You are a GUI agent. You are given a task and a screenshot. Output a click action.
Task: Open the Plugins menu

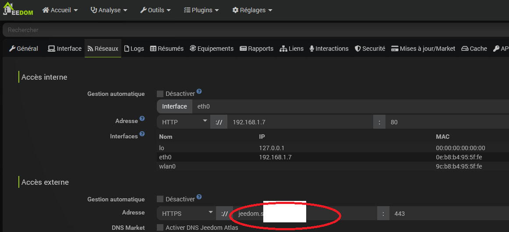pos(201,10)
